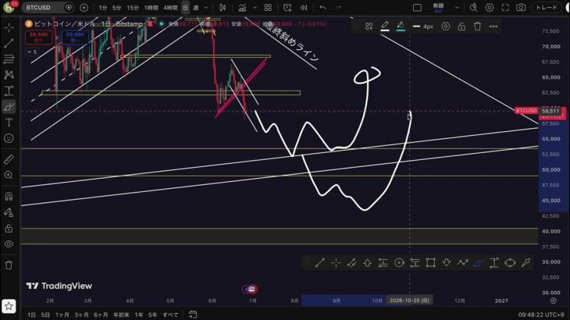Open the indicator templates grid icon
The image size is (570, 320).
click(x=268, y=8)
